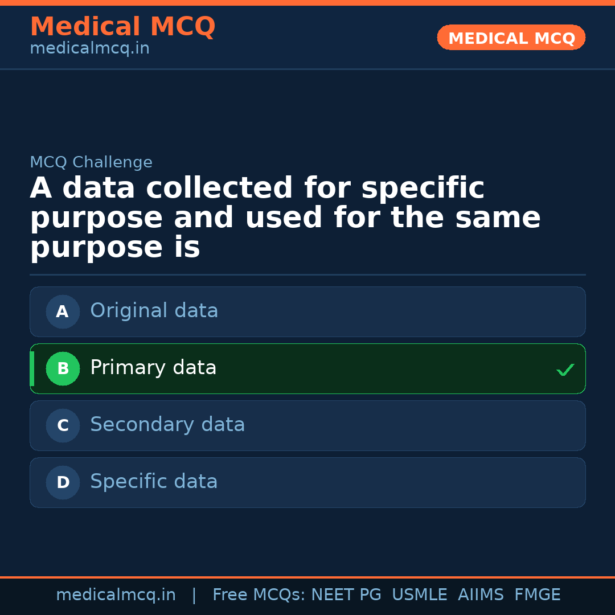Expand the Primary data answer row
The width and height of the screenshot is (615, 615).
point(307,368)
